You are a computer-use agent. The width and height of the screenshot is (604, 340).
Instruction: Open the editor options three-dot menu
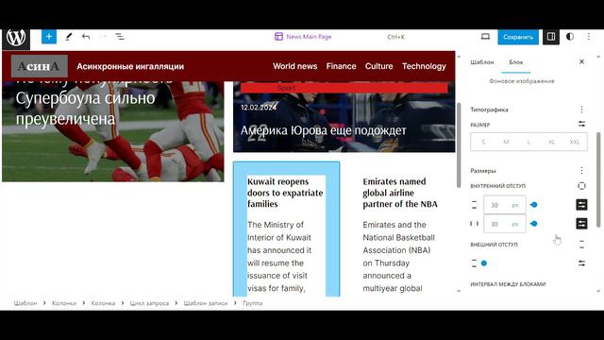pyautogui.click(x=589, y=37)
